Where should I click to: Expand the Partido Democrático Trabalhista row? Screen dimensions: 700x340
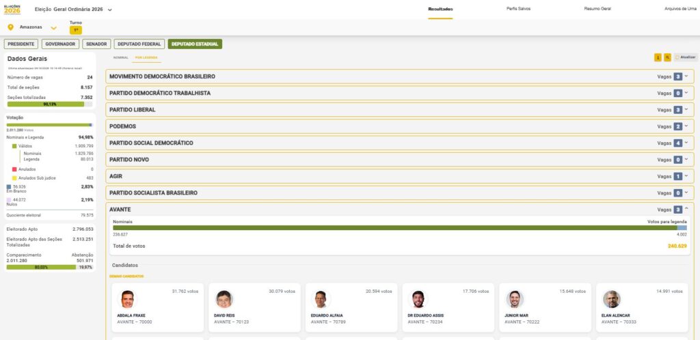[399, 93]
